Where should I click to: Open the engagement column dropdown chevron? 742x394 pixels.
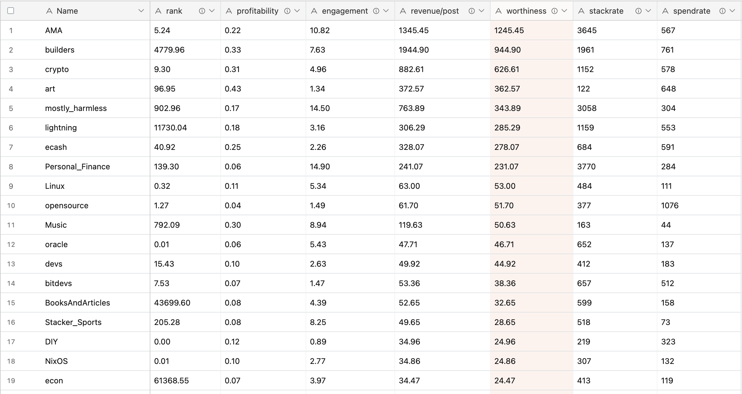[x=386, y=11]
